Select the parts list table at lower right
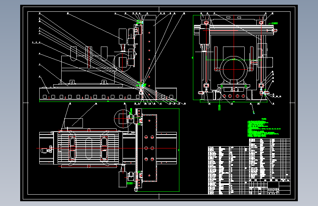This screenshot has height=206, width=318. [x=249, y=166]
